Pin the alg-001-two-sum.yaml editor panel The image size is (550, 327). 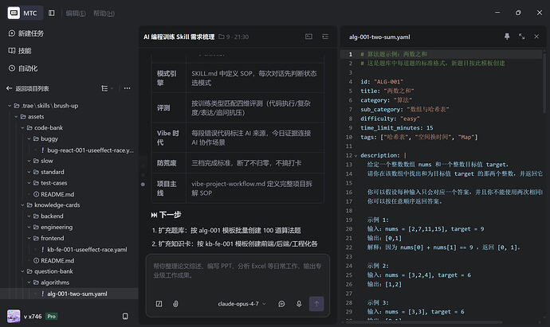[x=507, y=37]
